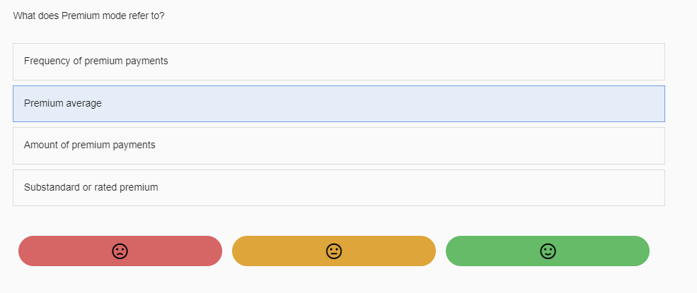Pick the answer 'Amount of premium payments'
This screenshot has height=293, width=697.
[338, 145]
